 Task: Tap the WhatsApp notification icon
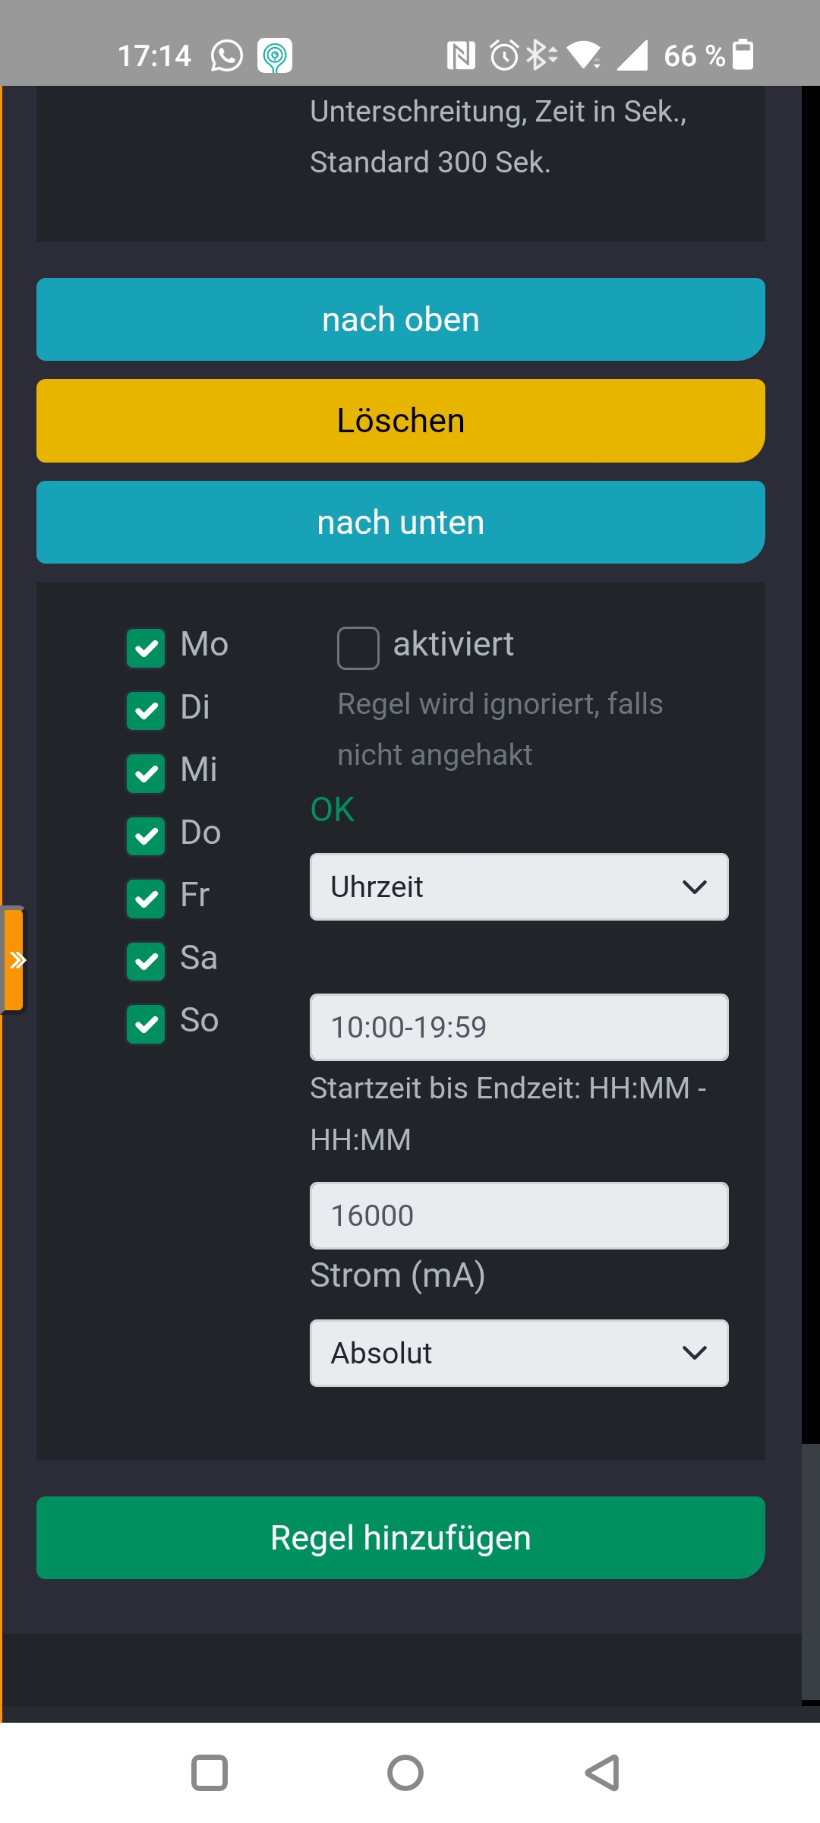coord(226,55)
